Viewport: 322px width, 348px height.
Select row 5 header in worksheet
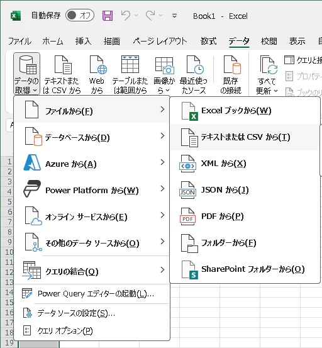(8, 201)
